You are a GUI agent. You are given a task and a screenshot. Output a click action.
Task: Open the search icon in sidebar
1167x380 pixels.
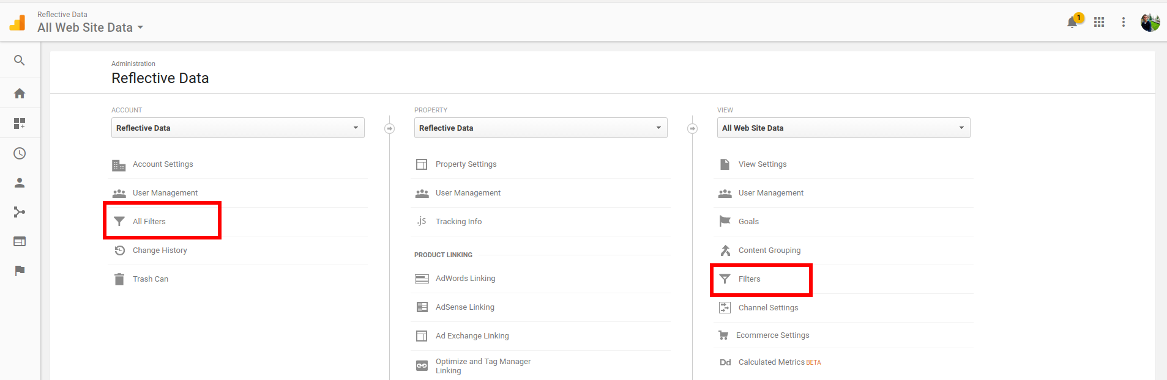click(x=20, y=60)
